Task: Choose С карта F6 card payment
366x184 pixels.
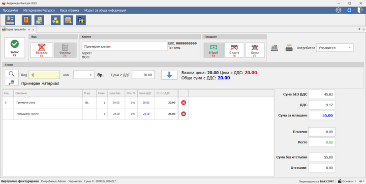Action: 234,50
